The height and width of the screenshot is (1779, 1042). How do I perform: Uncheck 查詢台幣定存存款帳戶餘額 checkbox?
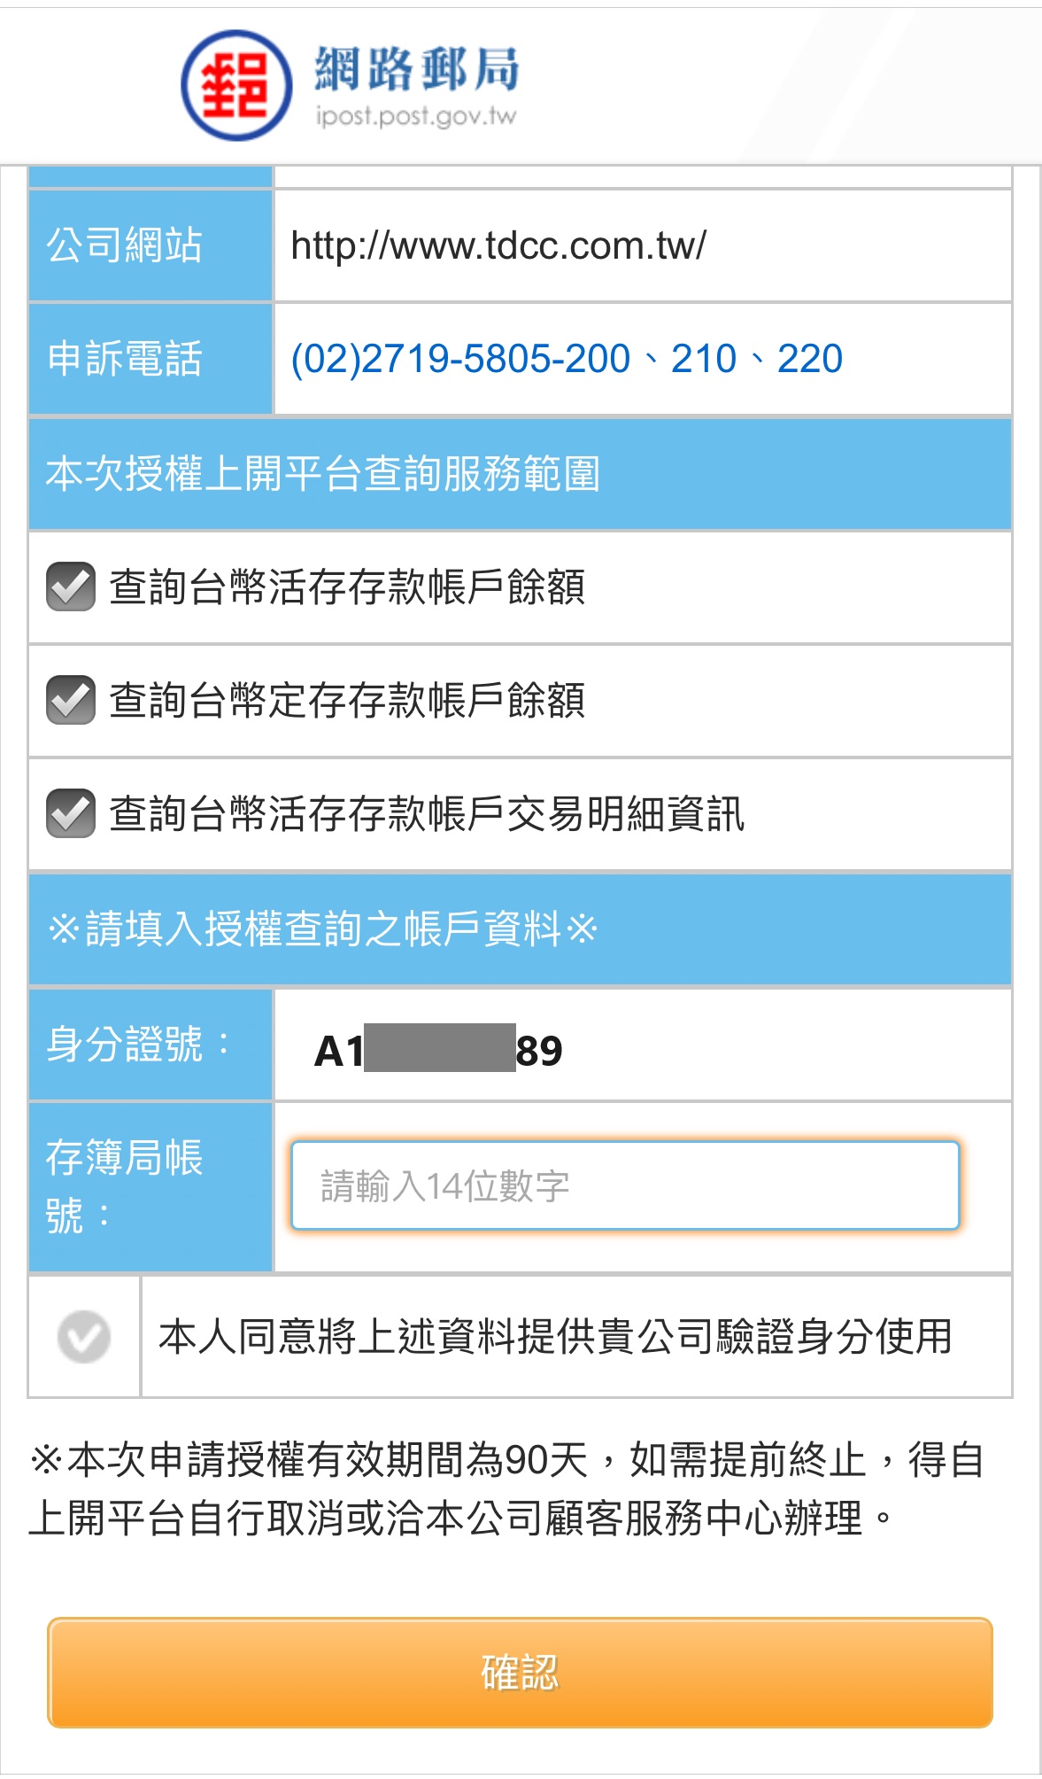[x=71, y=700]
